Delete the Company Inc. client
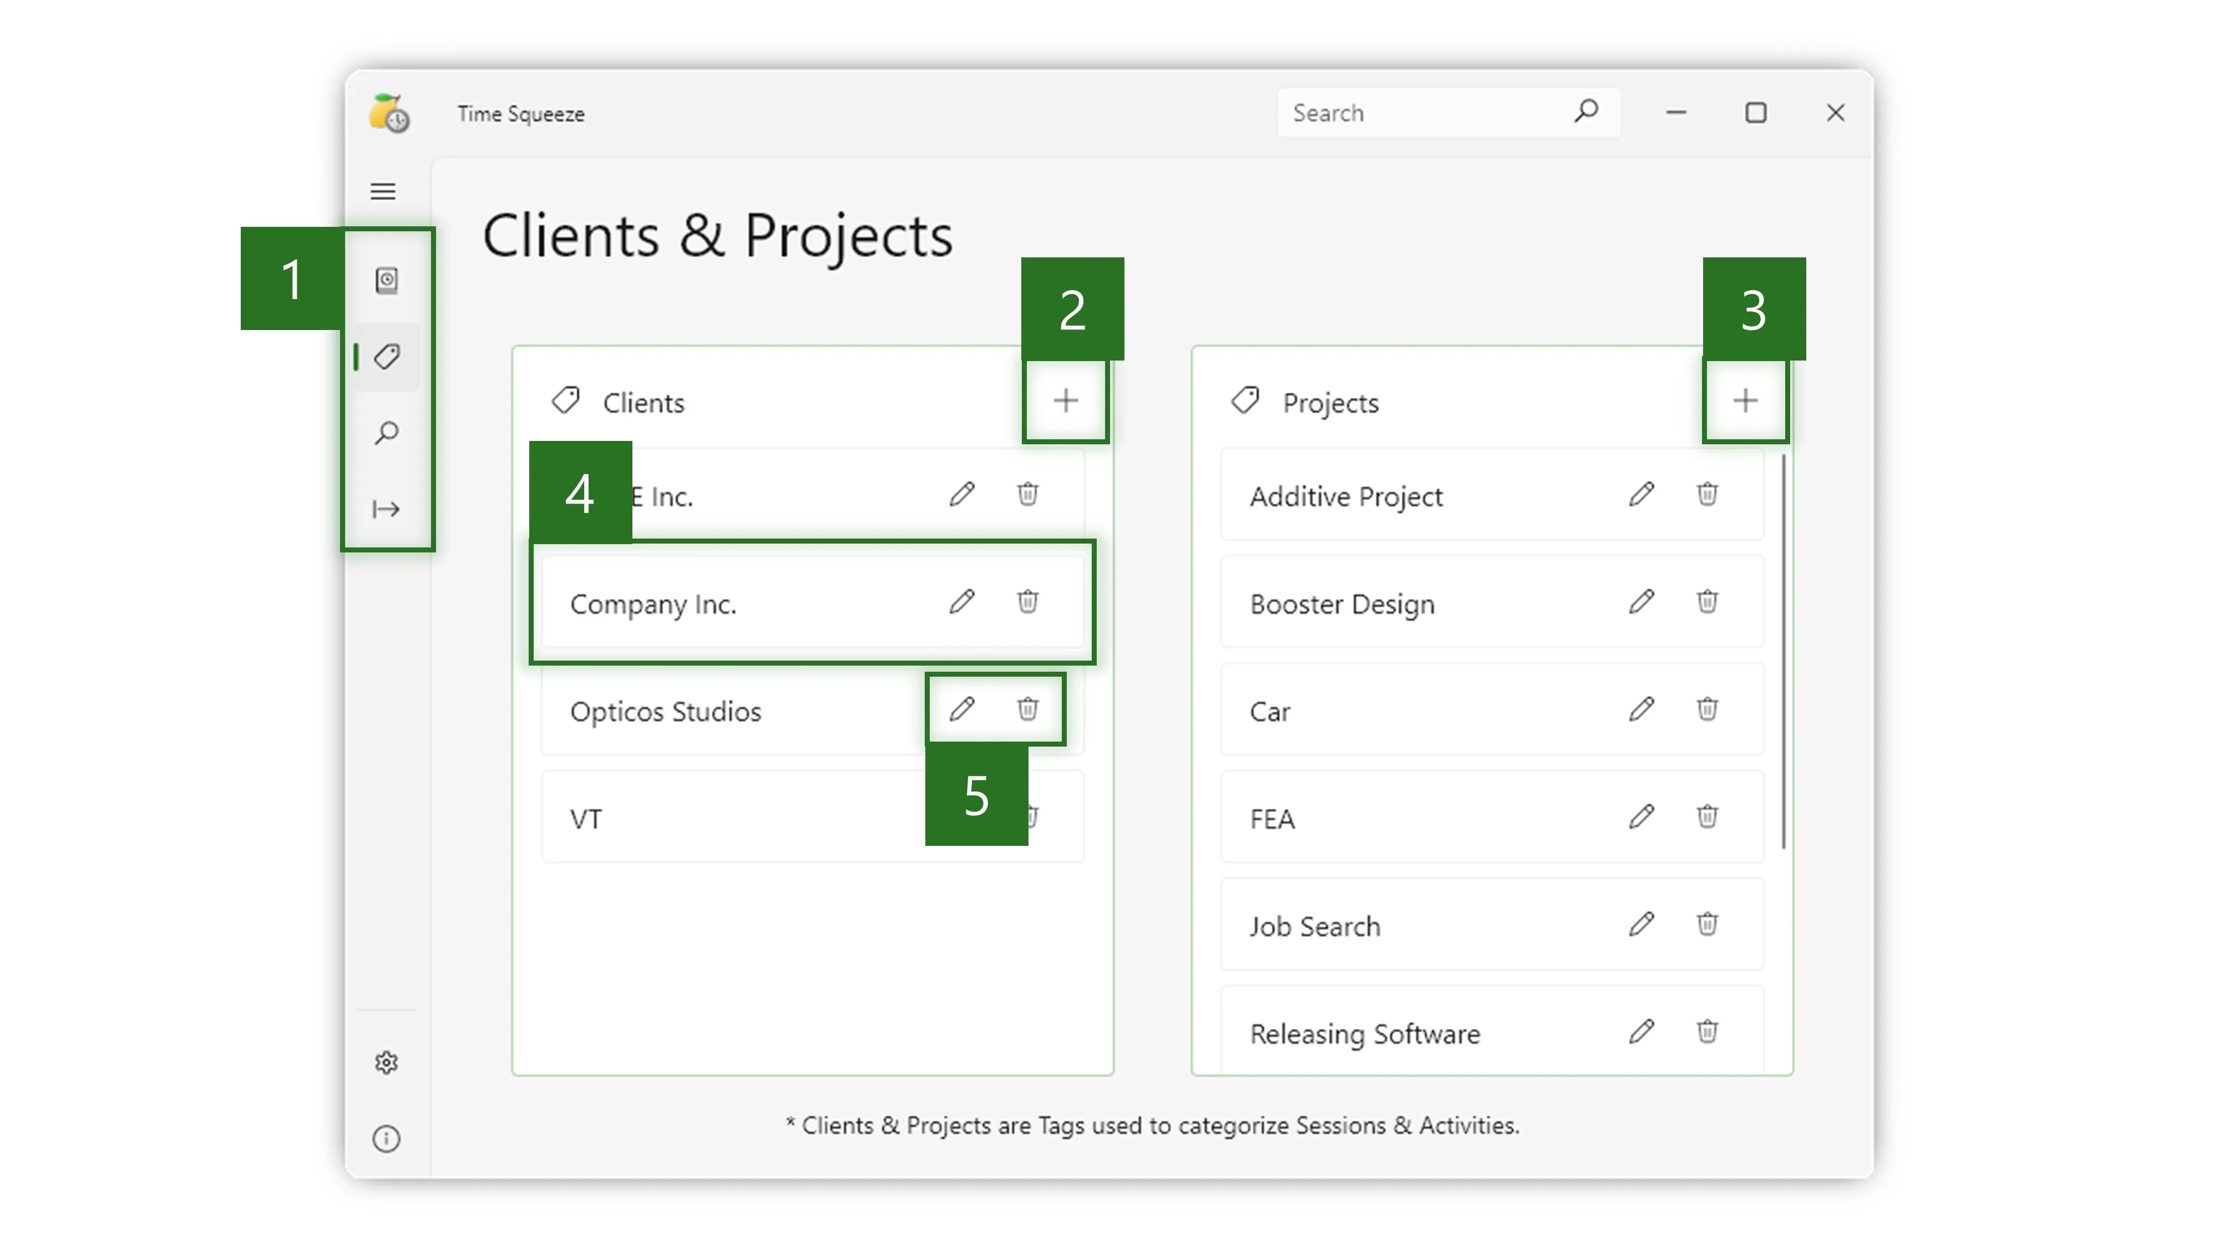This screenshot has width=2219, height=1248. (1027, 601)
